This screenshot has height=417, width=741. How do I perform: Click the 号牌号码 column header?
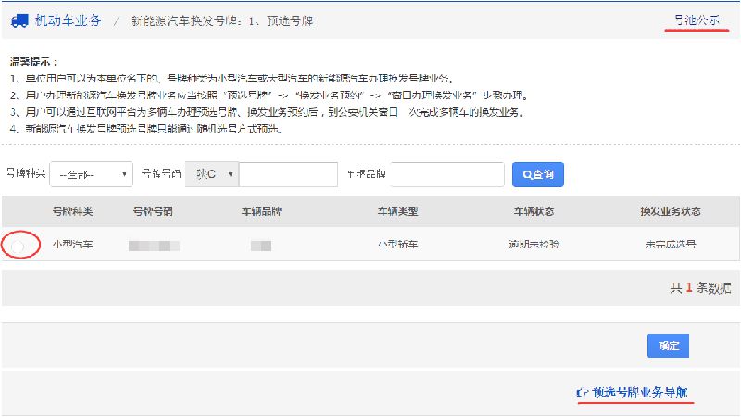[153, 211]
